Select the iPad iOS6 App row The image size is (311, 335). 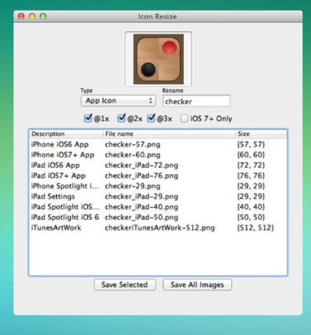pyautogui.click(x=158, y=165)
